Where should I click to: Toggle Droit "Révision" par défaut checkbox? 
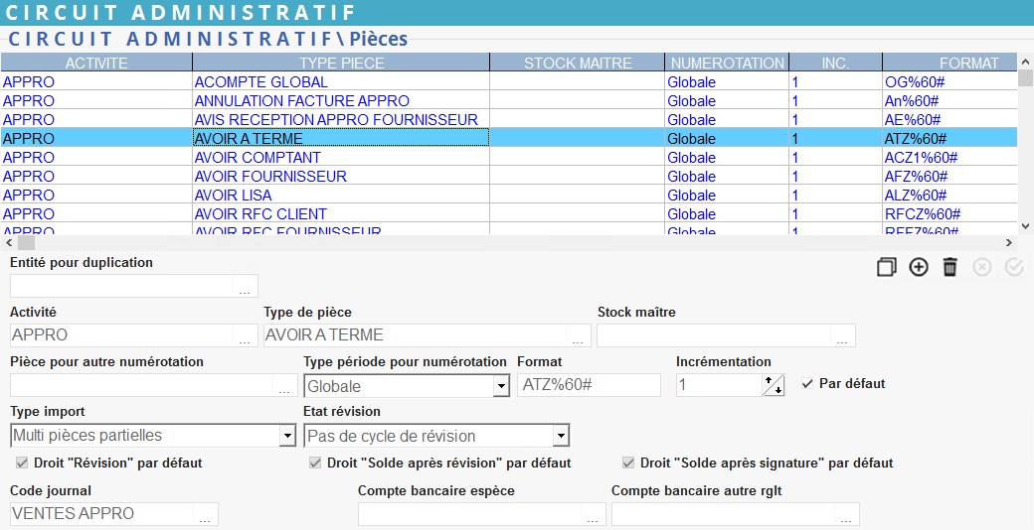tap(22, 464)
